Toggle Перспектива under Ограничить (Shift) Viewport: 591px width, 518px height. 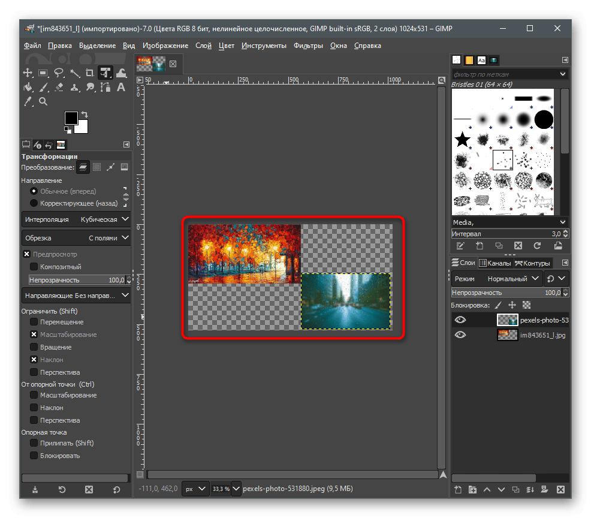(34, 372)
